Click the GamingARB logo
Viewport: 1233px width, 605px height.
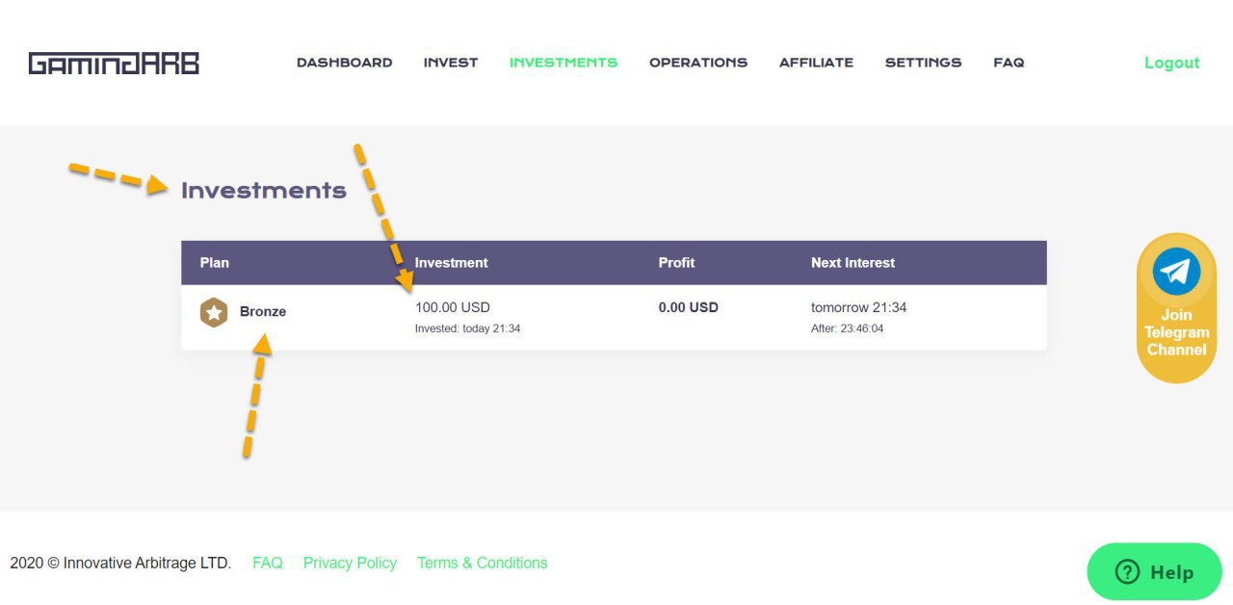(114, 64)
